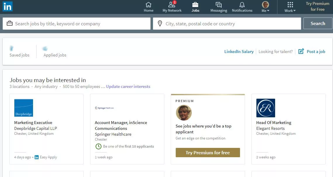Open Messaging chat icon

218,5
